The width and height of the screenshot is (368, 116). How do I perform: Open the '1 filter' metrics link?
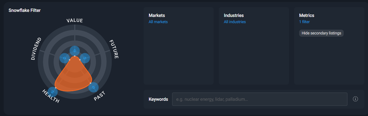click(304, 22)
